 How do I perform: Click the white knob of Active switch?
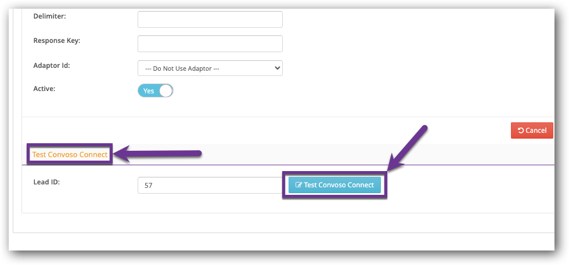click(x=166, y=91)
